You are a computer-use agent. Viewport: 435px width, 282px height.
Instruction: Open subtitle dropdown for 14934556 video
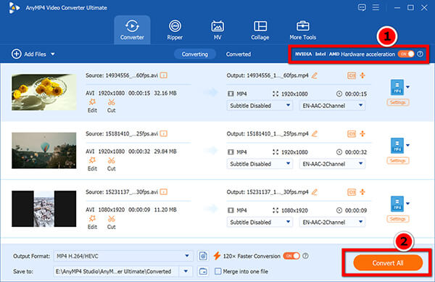(x=260, y=105)
